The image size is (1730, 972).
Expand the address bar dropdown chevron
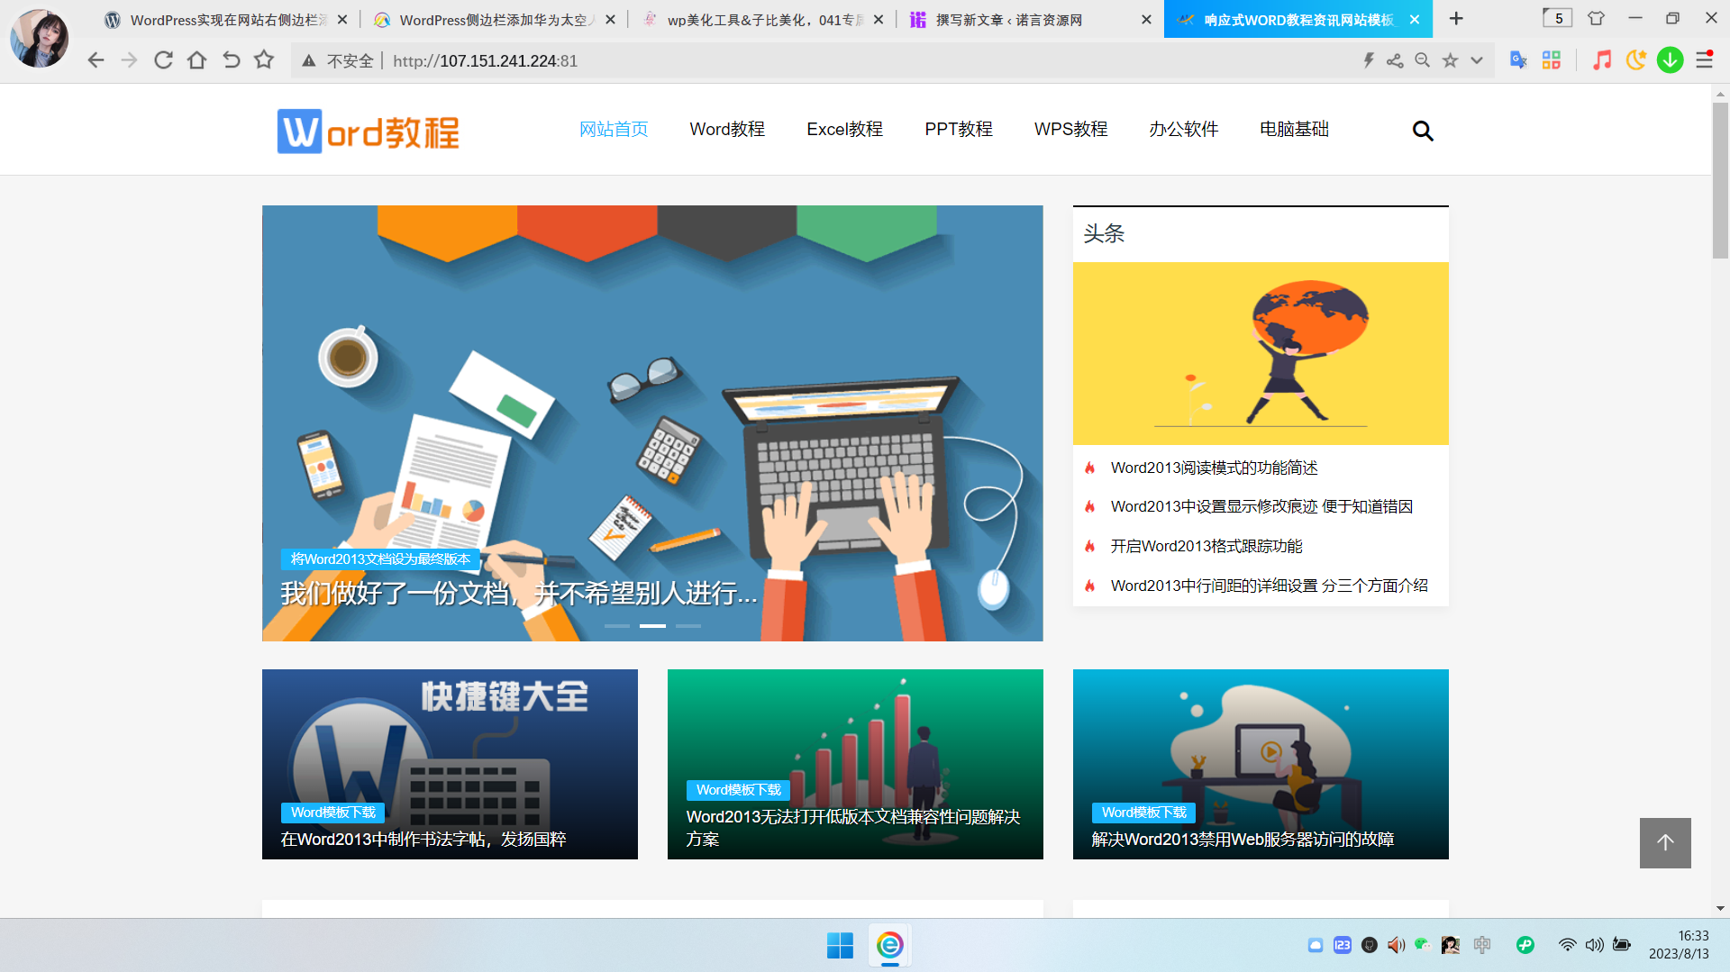click(x=1477, y=60)
